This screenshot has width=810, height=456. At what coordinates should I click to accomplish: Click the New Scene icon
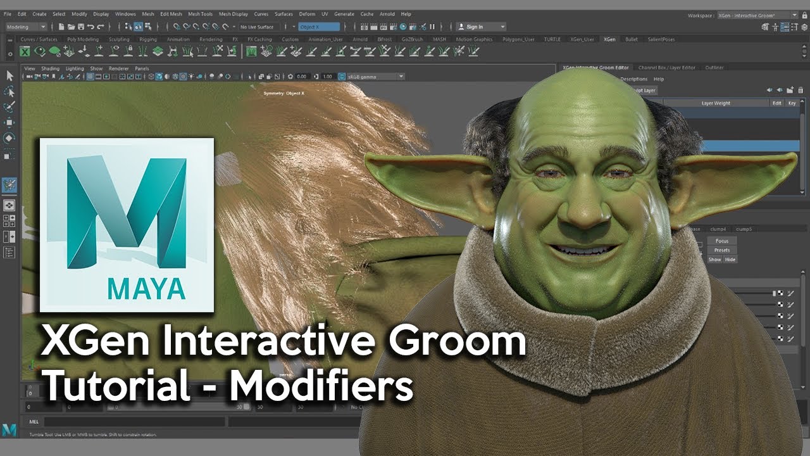pyautogui.click(x=61, y=27)
